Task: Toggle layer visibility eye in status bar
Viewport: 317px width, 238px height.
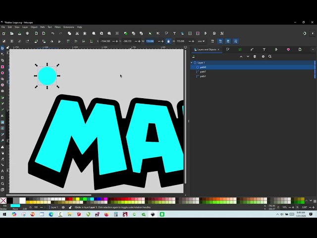Action: (63, 207)
